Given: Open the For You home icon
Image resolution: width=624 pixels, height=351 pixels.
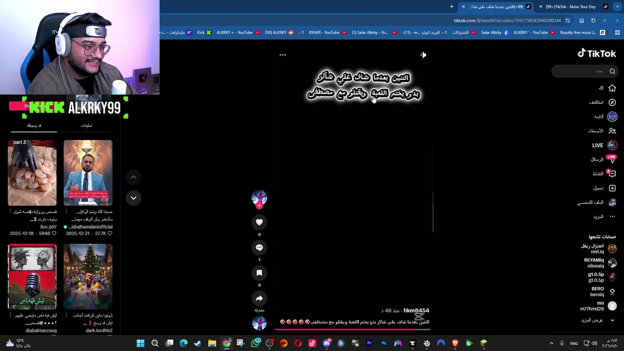Looking at the screenshot, I should pos(612,88).
